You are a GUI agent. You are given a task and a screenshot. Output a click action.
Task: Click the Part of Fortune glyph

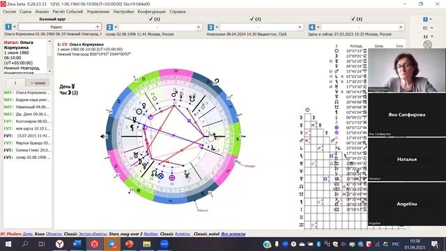coord(161,176)
